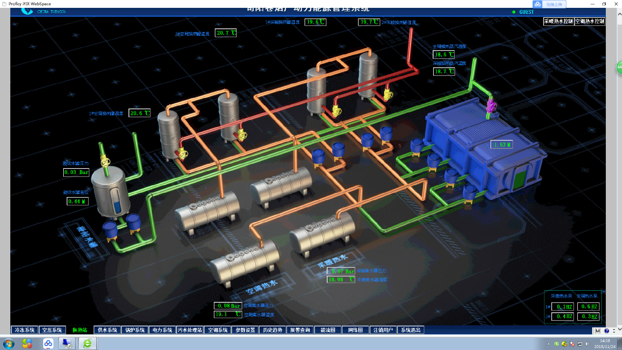Open the Windows Start menu

[9, 343]
